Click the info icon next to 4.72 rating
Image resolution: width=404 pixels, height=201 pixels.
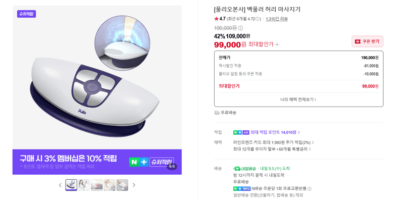tap(258, 19)
